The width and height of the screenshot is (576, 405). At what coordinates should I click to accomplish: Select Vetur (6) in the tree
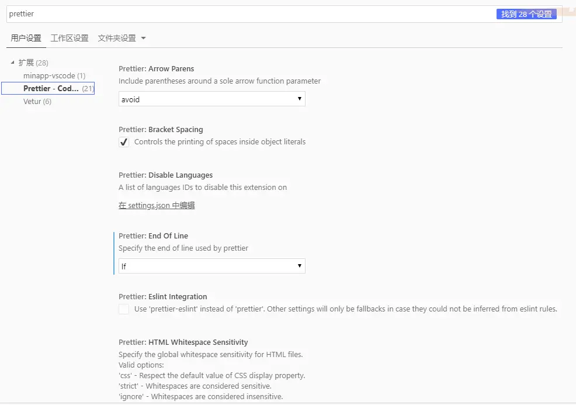37,102
